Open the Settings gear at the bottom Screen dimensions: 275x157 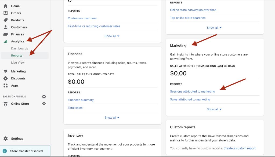coord(6,138)
